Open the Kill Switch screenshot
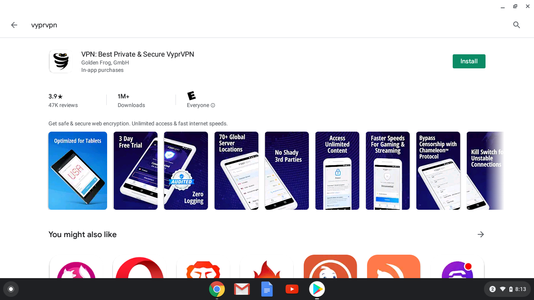 (485, 171)
